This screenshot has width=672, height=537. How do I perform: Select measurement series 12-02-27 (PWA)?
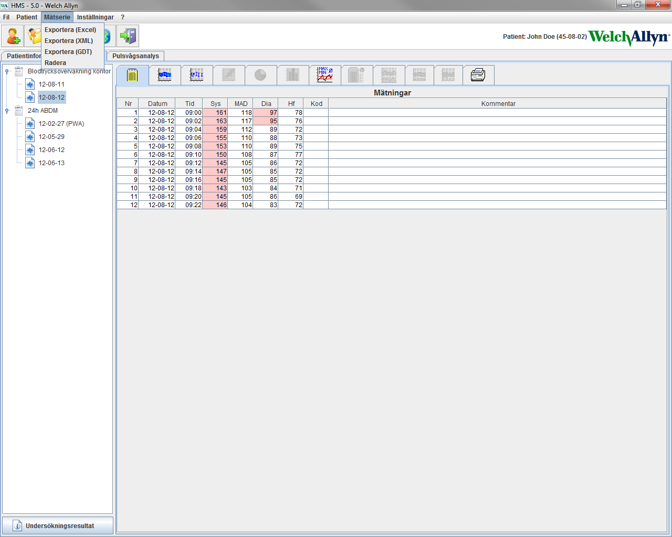click(x=61, y=124)
